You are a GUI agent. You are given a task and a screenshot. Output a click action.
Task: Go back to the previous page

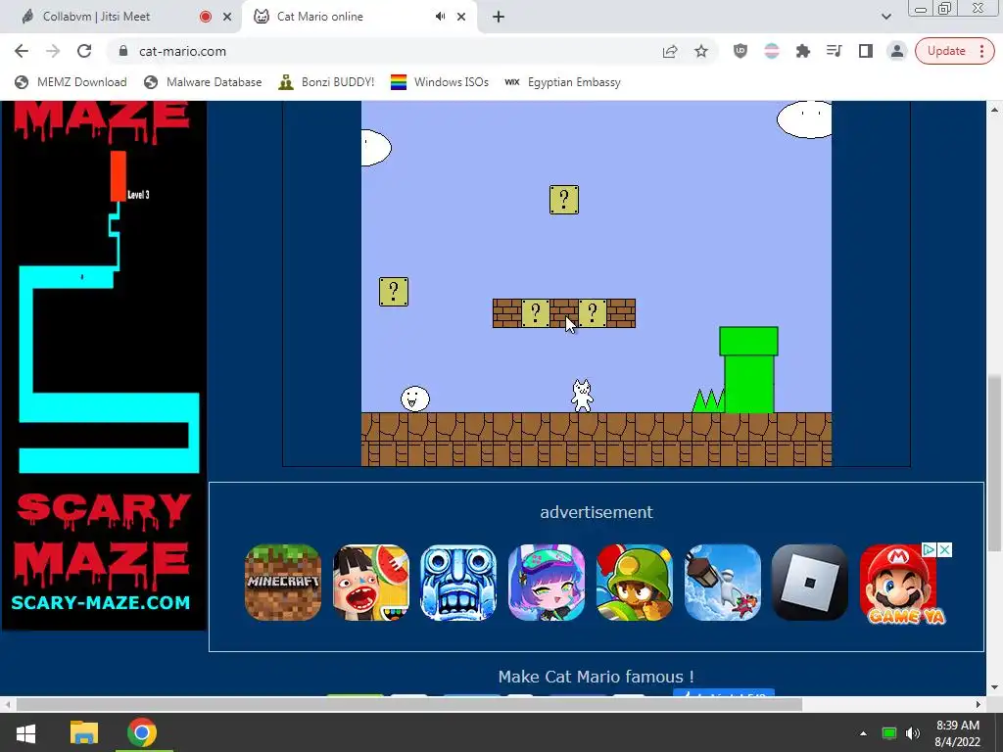point(22,51)
